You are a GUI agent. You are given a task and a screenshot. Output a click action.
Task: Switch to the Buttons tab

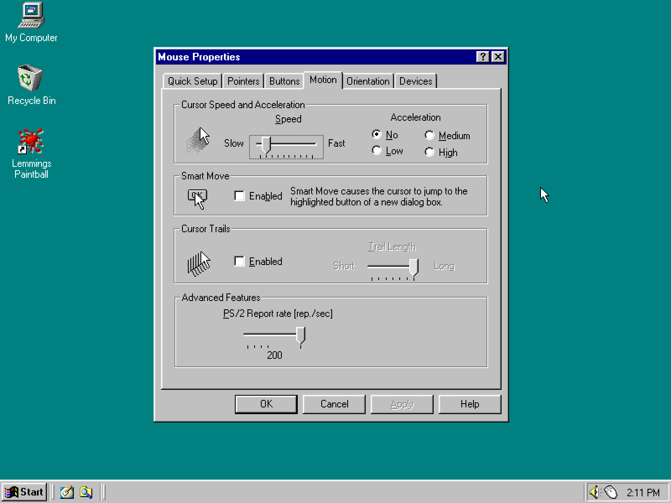click(284, 81)
